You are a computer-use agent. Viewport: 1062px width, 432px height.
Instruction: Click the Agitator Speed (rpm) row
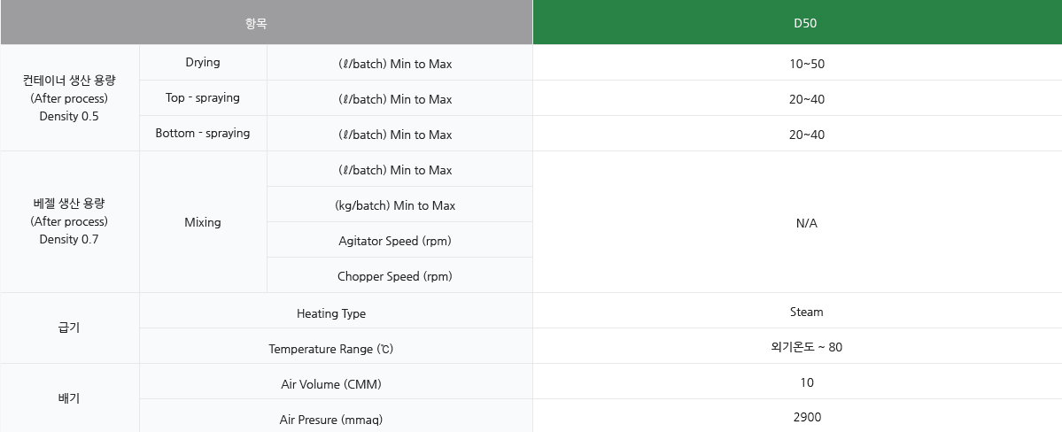pyautogui.click(x=395, y=241)
